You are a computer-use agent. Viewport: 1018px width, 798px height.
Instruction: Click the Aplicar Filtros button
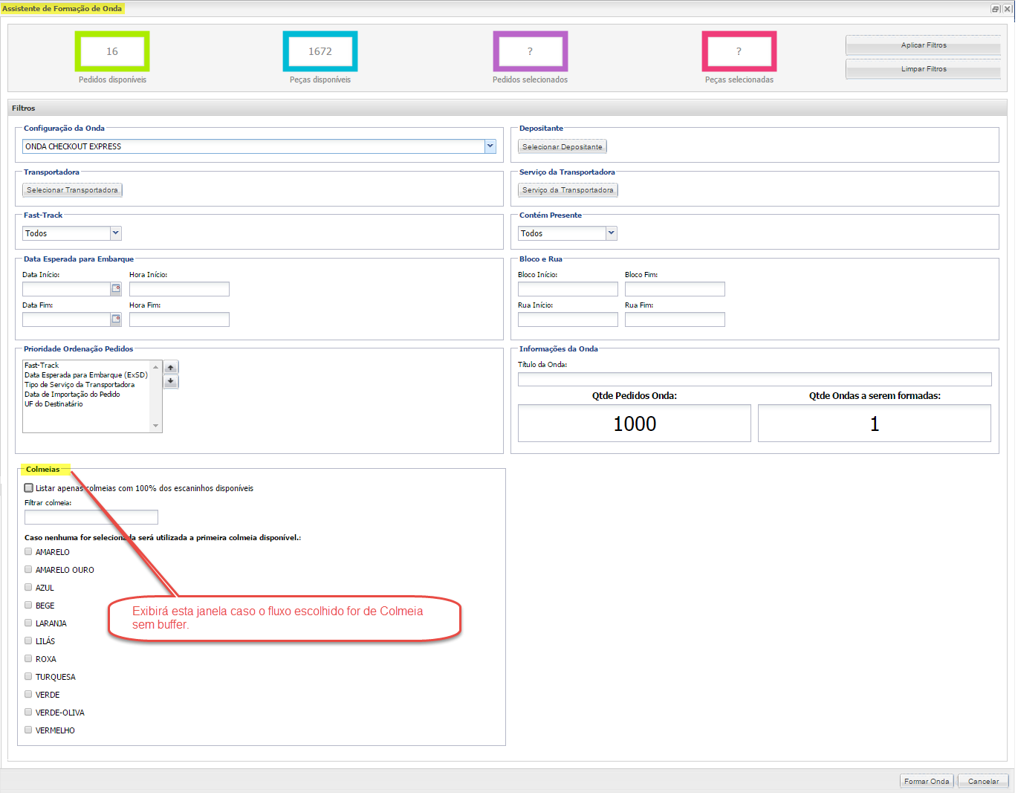pyautogui.click(x=924, y=45)
